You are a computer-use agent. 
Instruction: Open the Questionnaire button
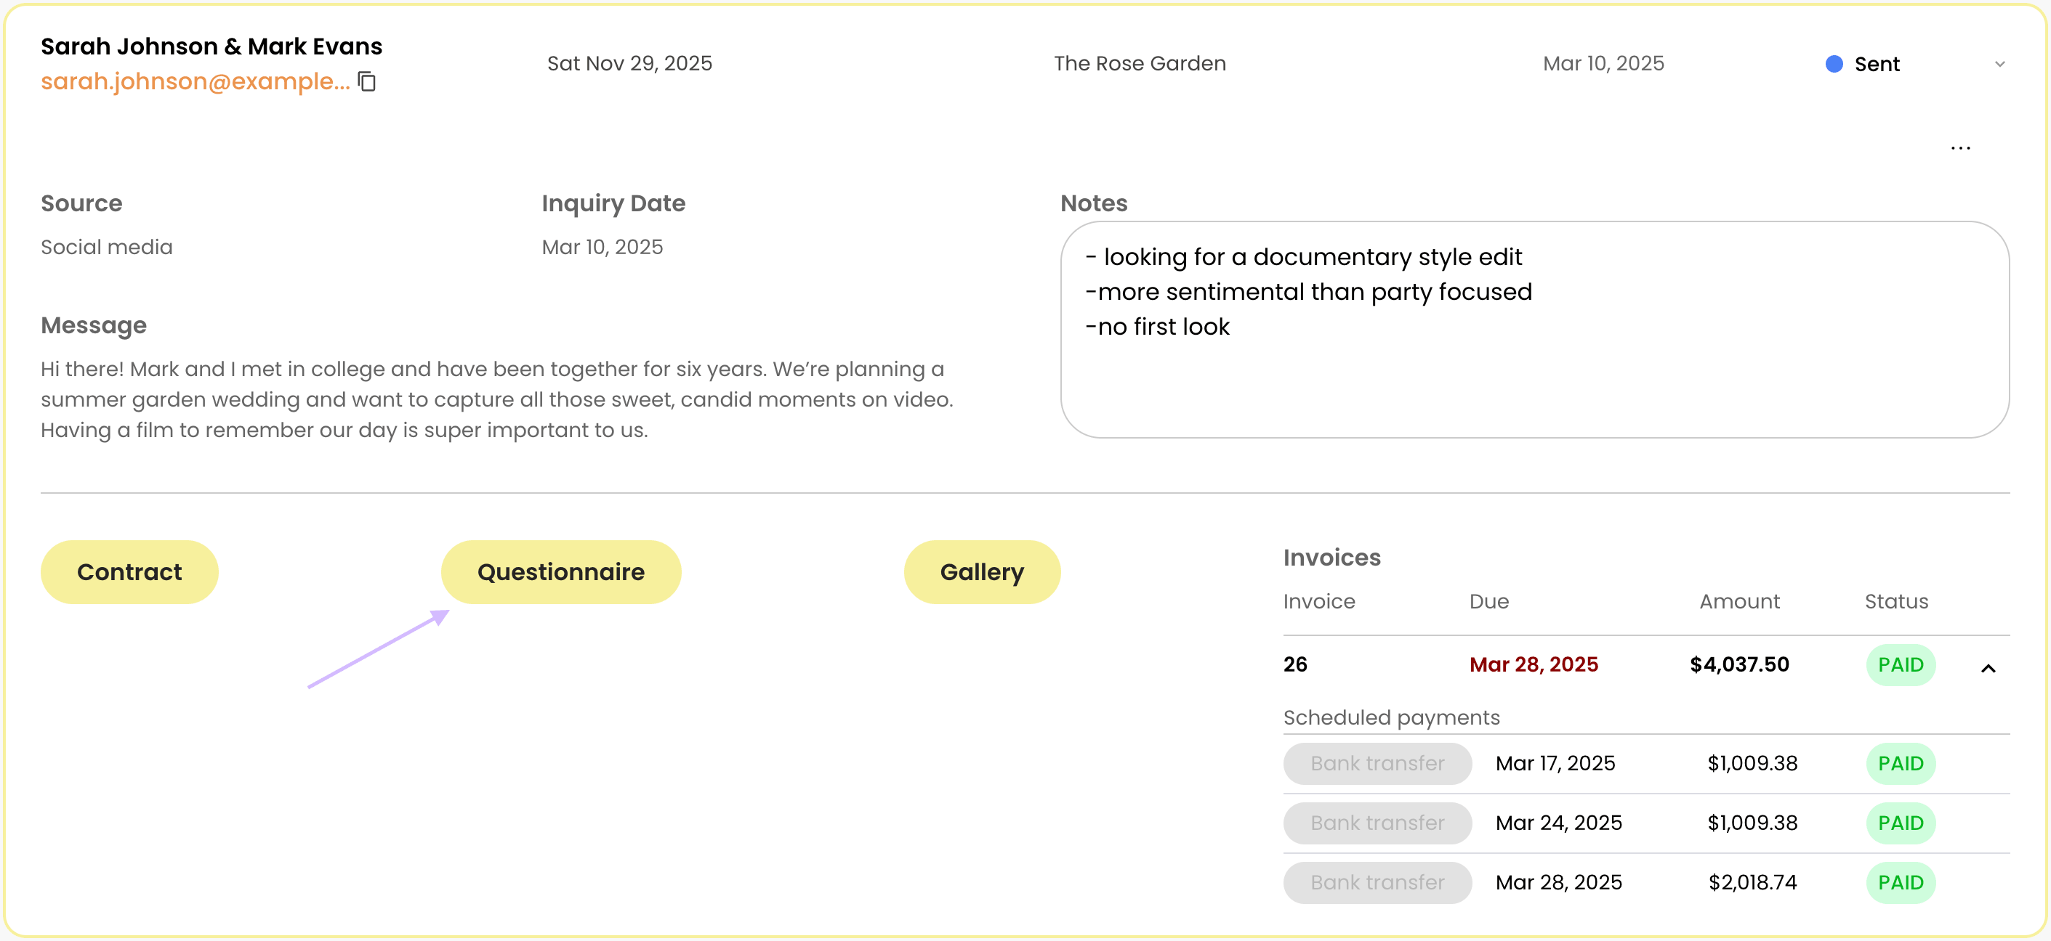coord(560,572)
